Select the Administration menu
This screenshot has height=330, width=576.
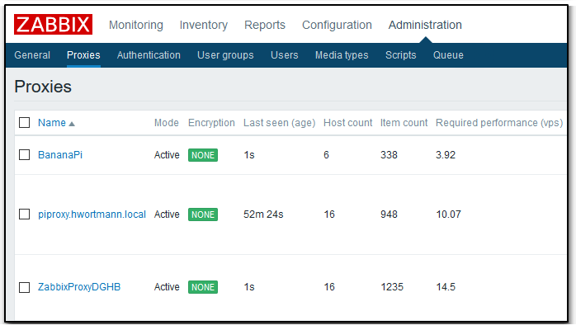(x=425, y=25)
